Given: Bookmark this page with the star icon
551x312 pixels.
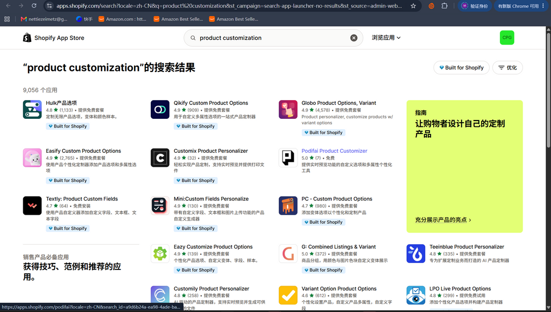Looking at the screenshot, I should (x=413, y=6).
